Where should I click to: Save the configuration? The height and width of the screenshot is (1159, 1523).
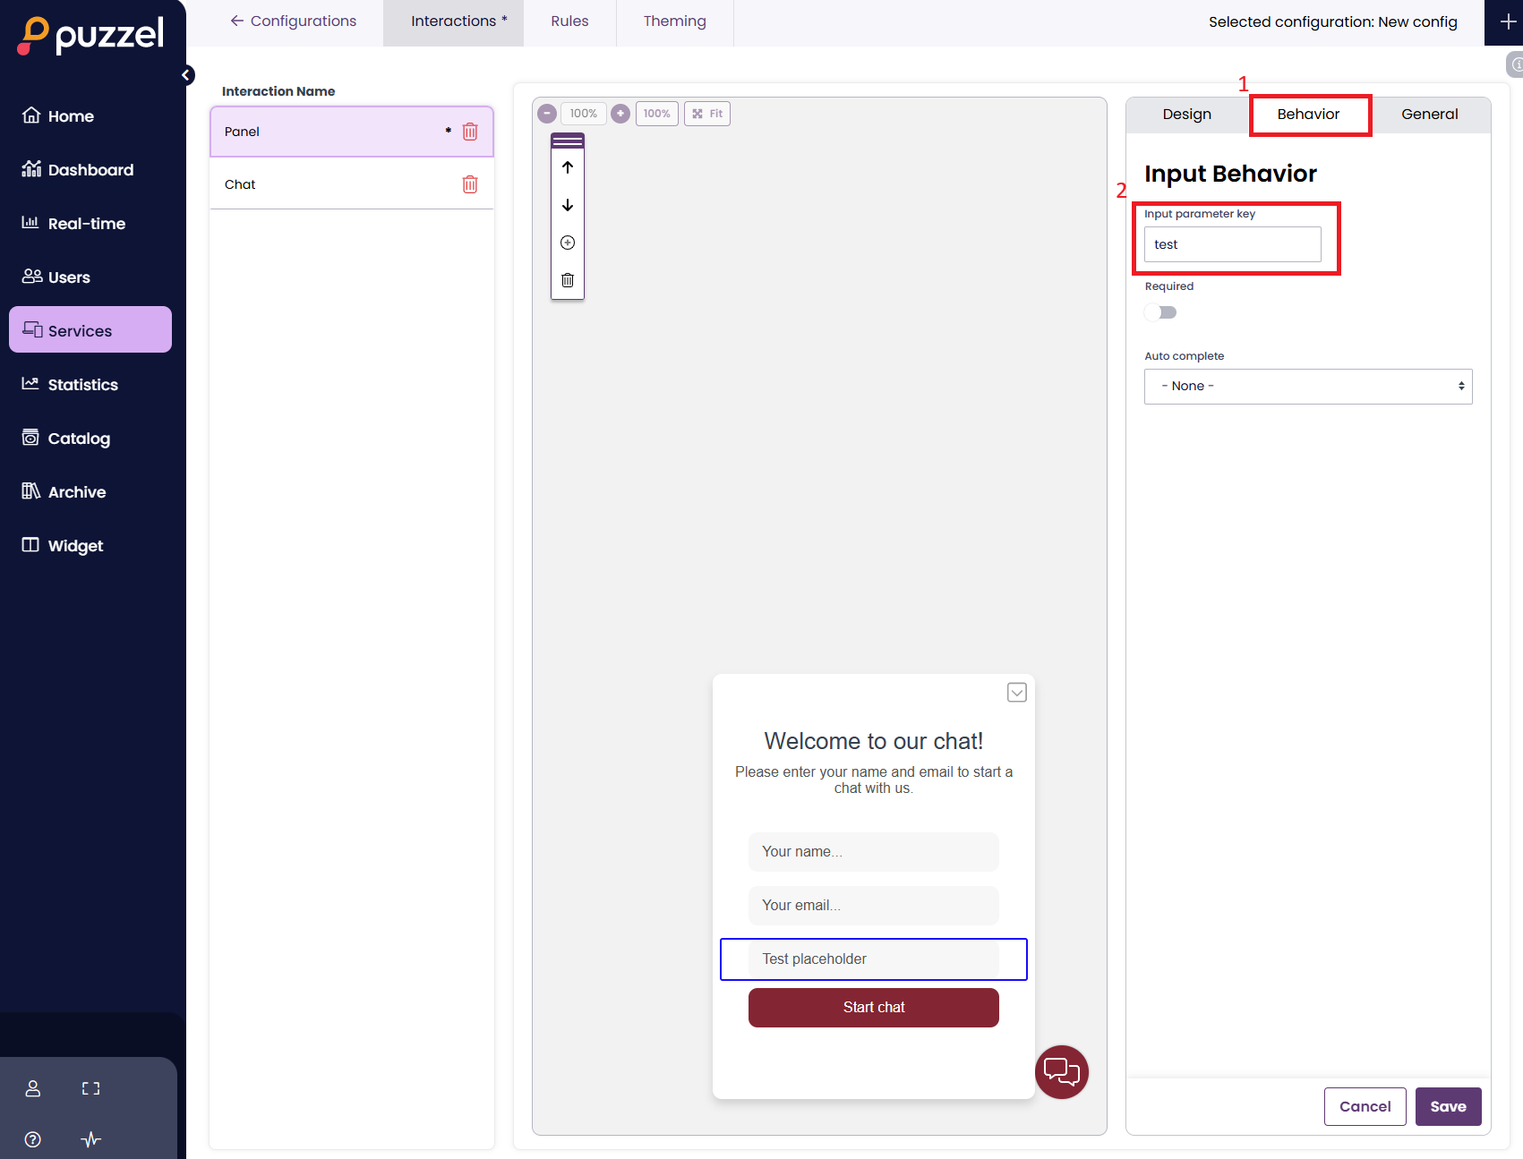(1448, 1106)
